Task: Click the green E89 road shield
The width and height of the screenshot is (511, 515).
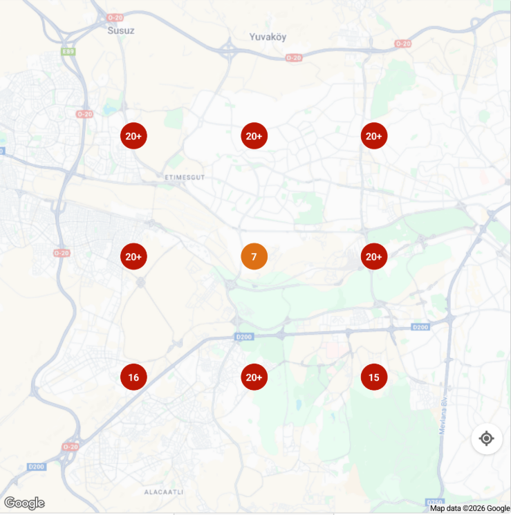Action: [x=68, y=52]
